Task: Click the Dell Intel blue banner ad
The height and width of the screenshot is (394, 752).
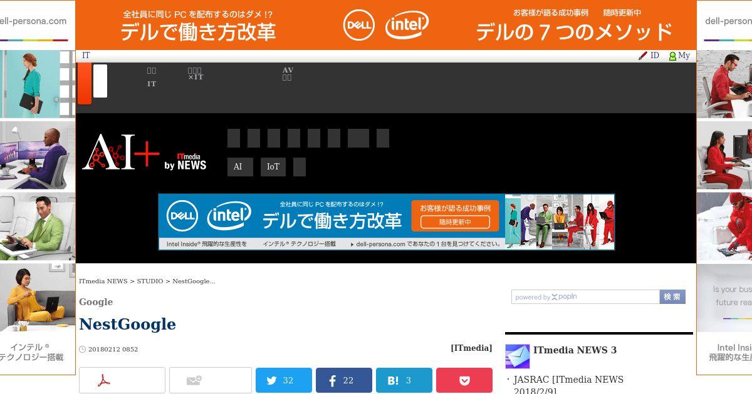Action: (x=386, y=222)
